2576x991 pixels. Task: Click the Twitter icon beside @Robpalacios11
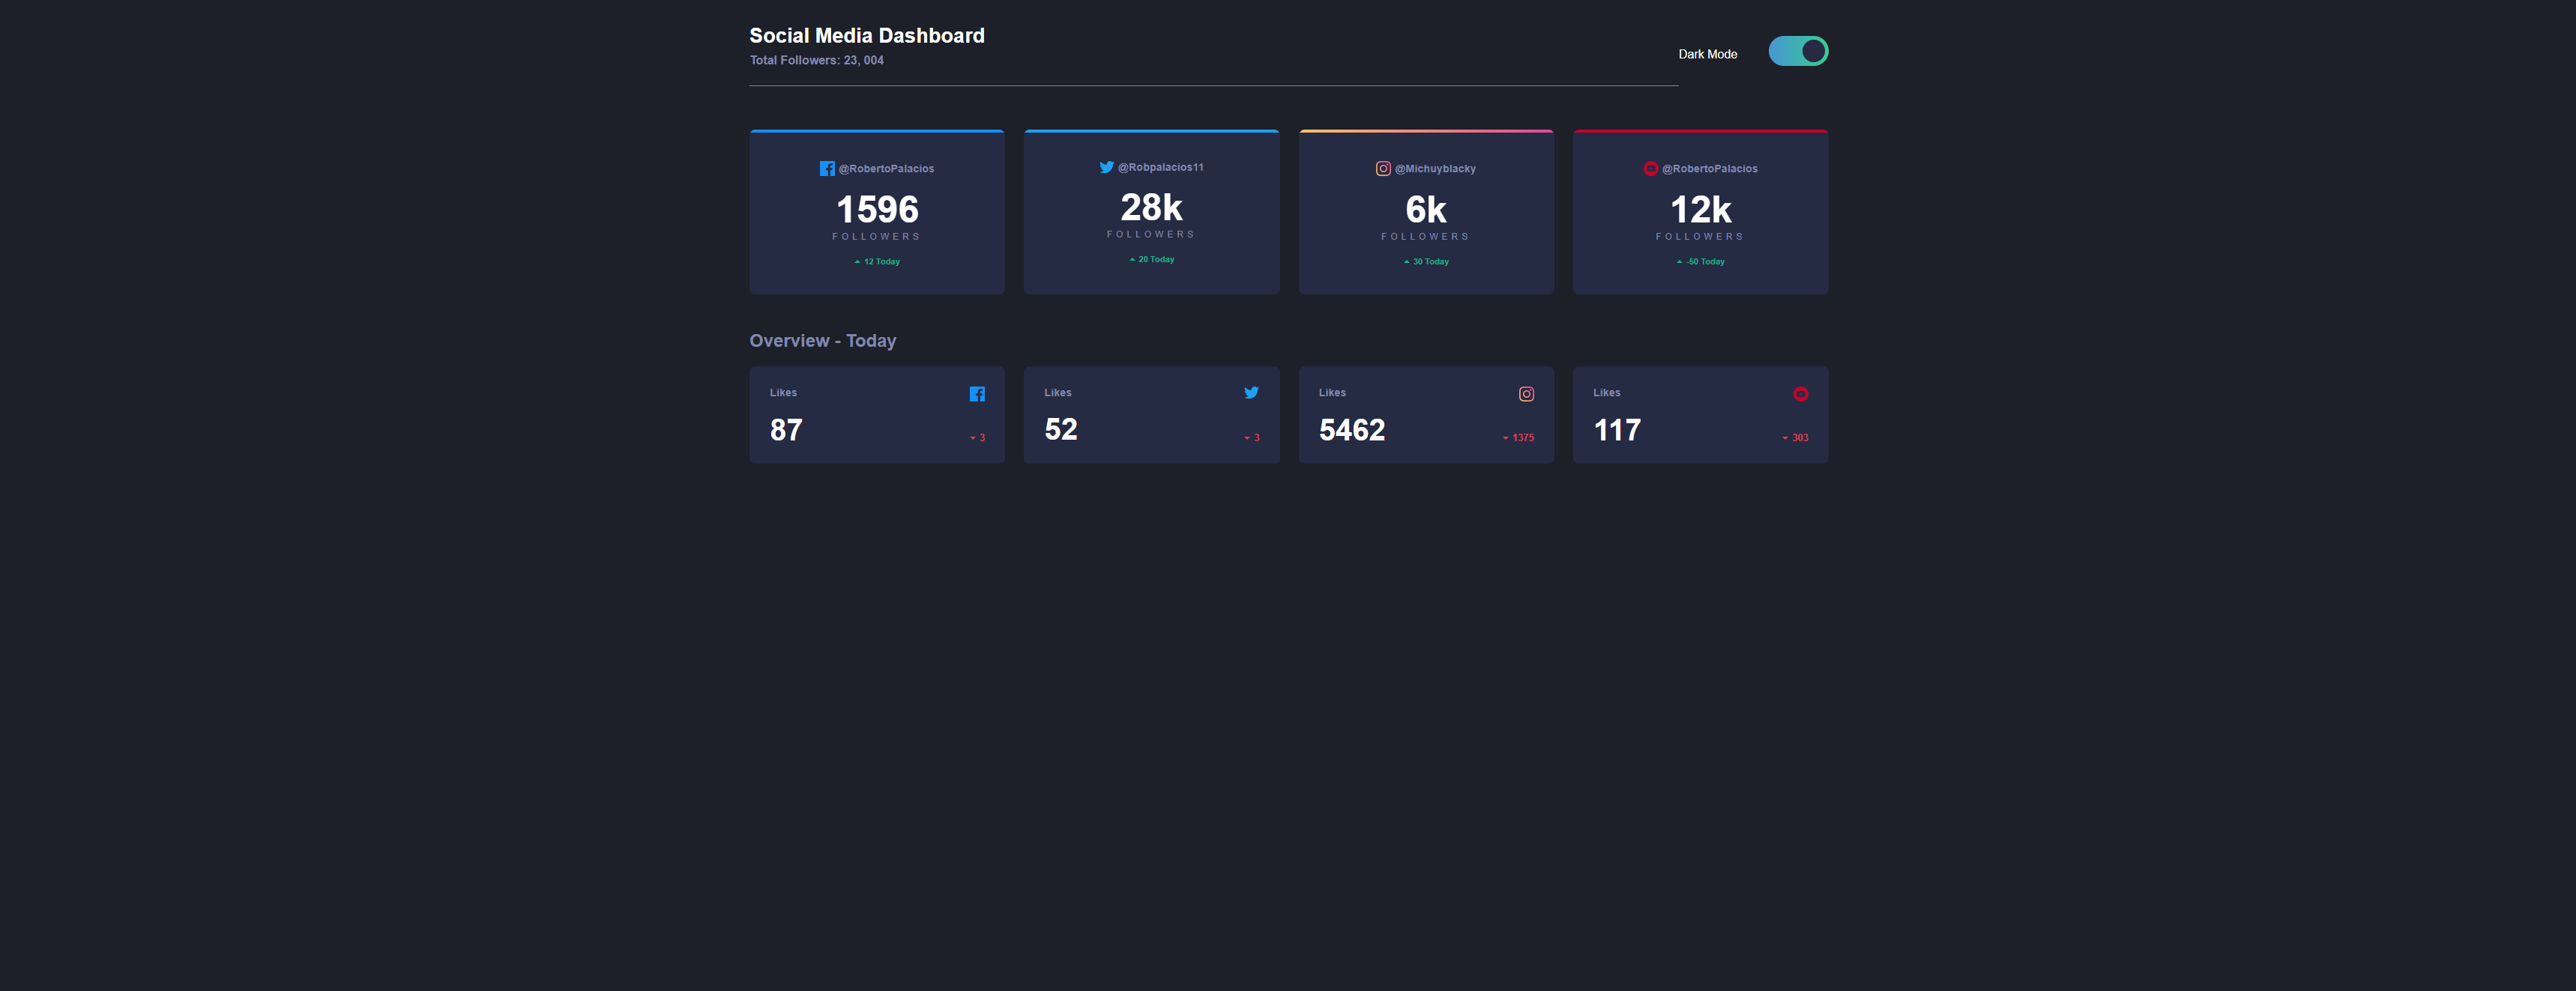point(1106,167)
